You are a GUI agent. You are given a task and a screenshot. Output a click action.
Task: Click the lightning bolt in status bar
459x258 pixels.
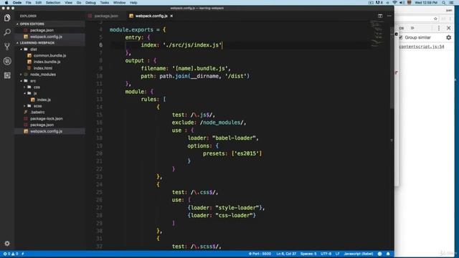tap(23, 254)
